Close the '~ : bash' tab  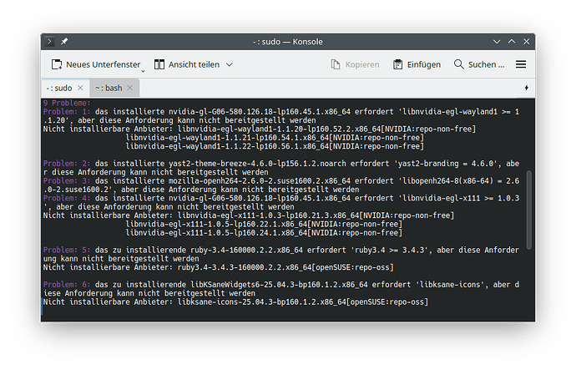pos(131,88)
